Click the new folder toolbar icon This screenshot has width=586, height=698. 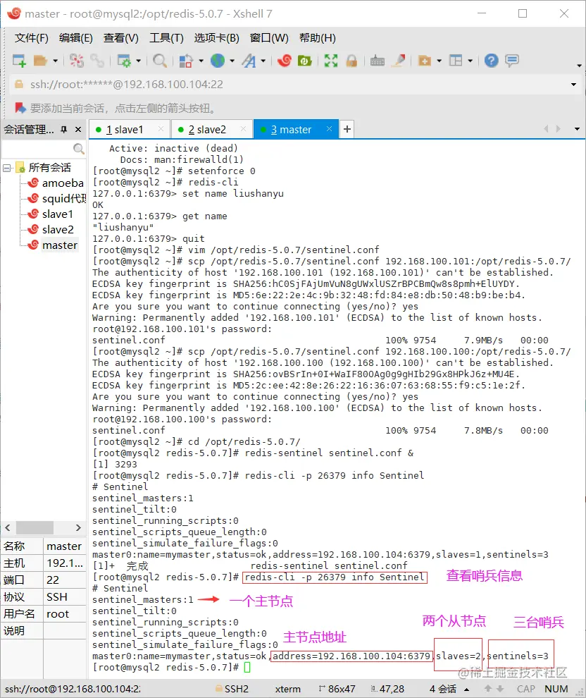coord(425,61)
